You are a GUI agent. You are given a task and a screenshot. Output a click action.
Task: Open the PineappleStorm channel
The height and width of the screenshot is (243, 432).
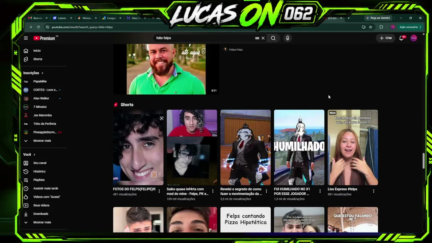[x=45, y=132]
